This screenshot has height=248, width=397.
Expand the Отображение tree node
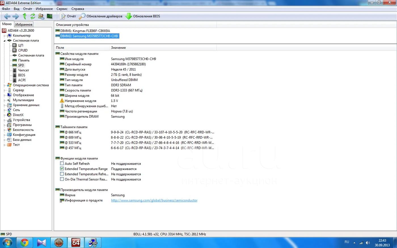pos(4,96)
